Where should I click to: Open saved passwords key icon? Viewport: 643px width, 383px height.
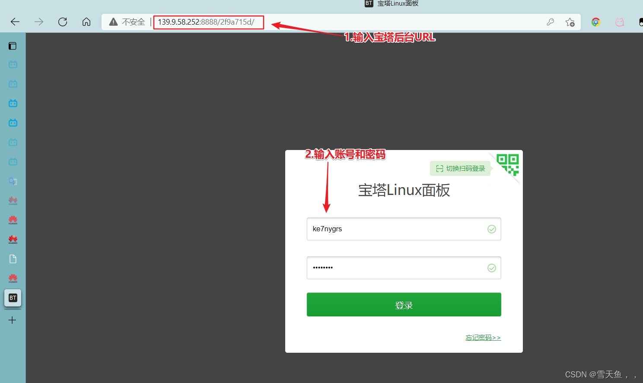(x=550, y=22)
